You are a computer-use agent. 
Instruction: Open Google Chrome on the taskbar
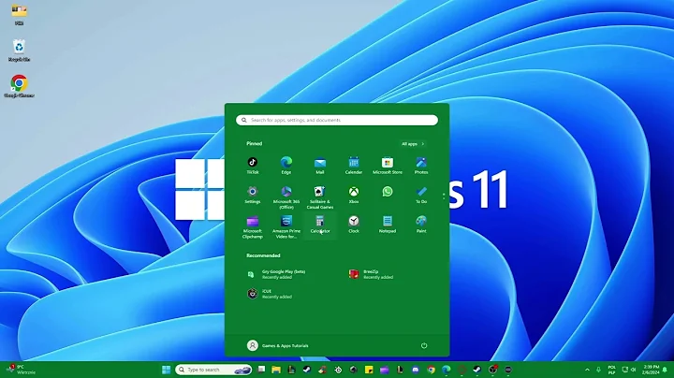pos(431,370)
